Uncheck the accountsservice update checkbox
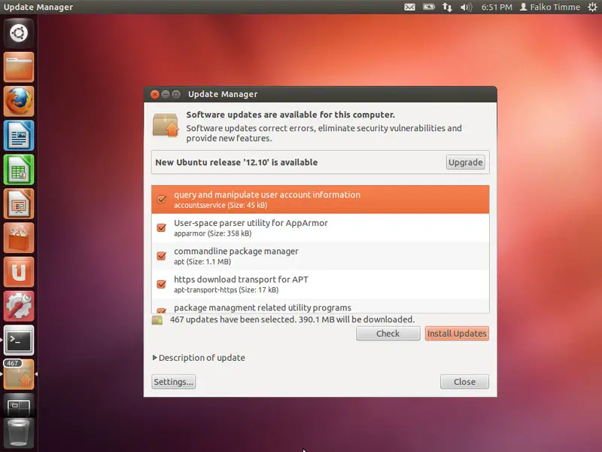 click(162, 199)
